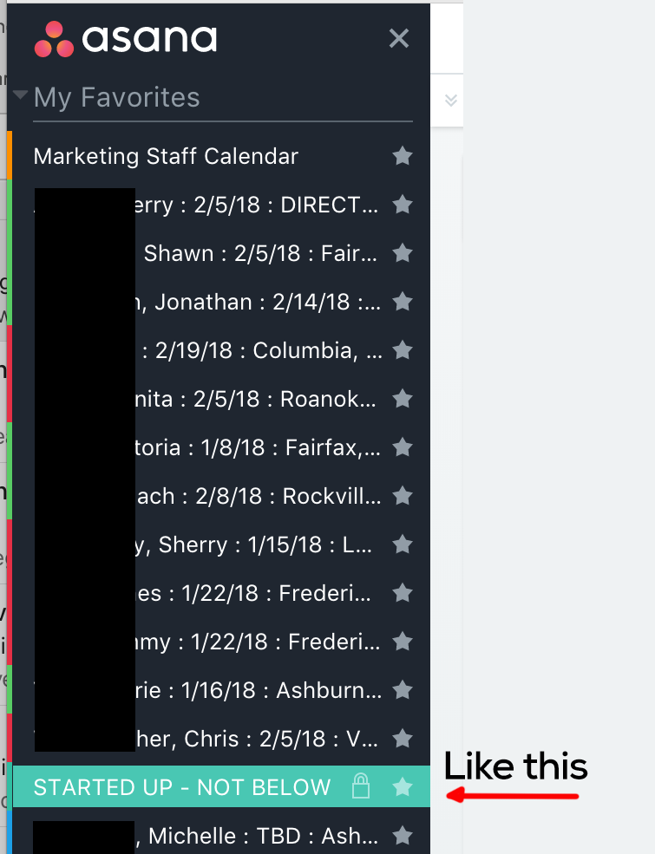Open My Favorites heading
655x854 pixels.
(x=116, y=97)
